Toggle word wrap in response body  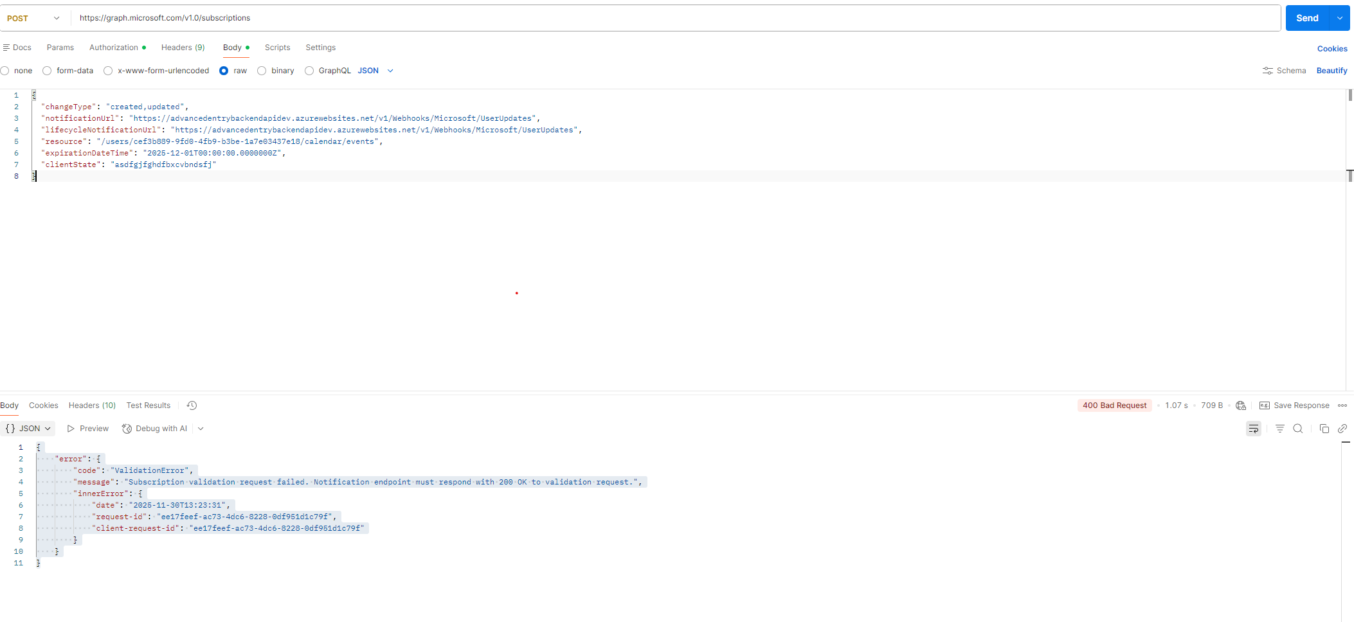[1253, 428]
